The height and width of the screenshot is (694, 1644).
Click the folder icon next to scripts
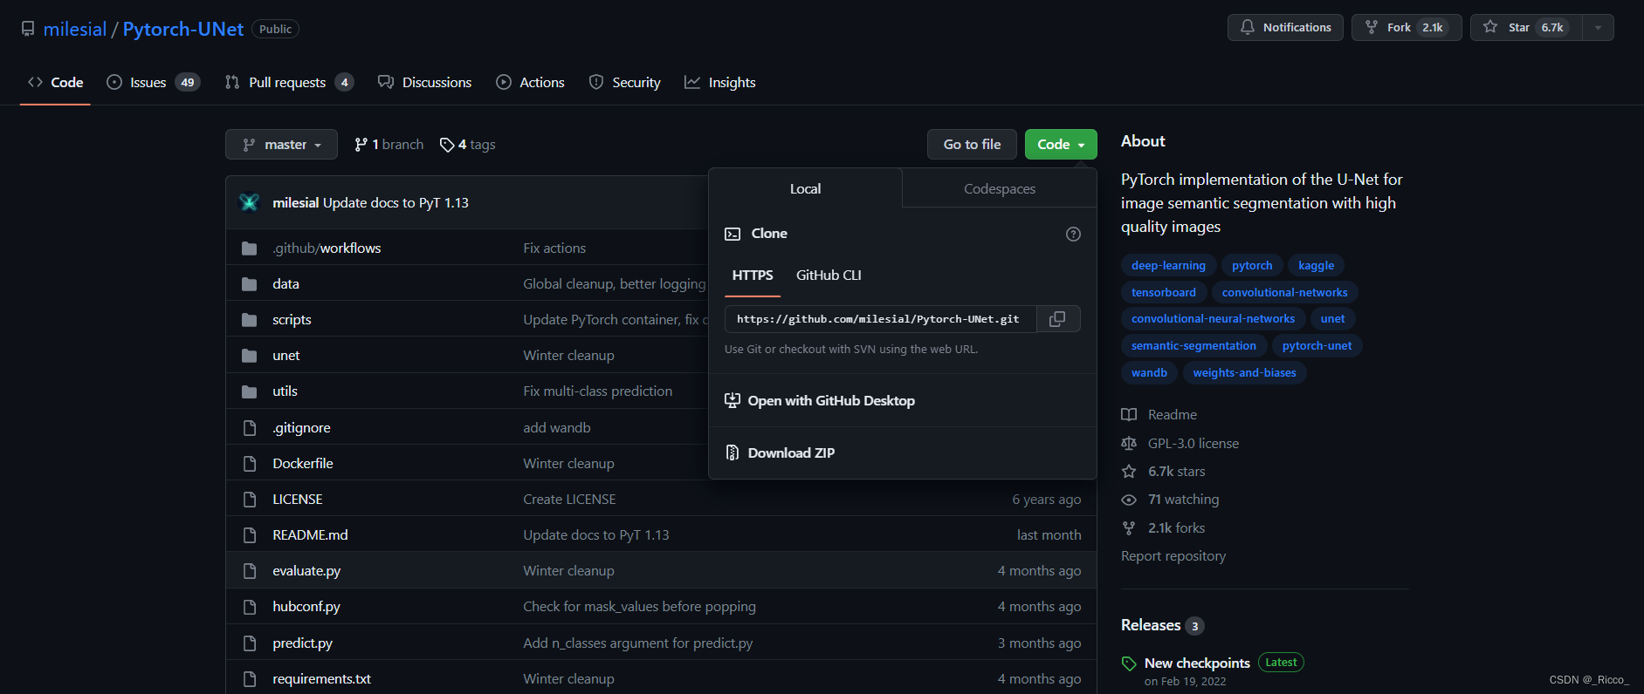pyautogui.click(x=249, y=320)
